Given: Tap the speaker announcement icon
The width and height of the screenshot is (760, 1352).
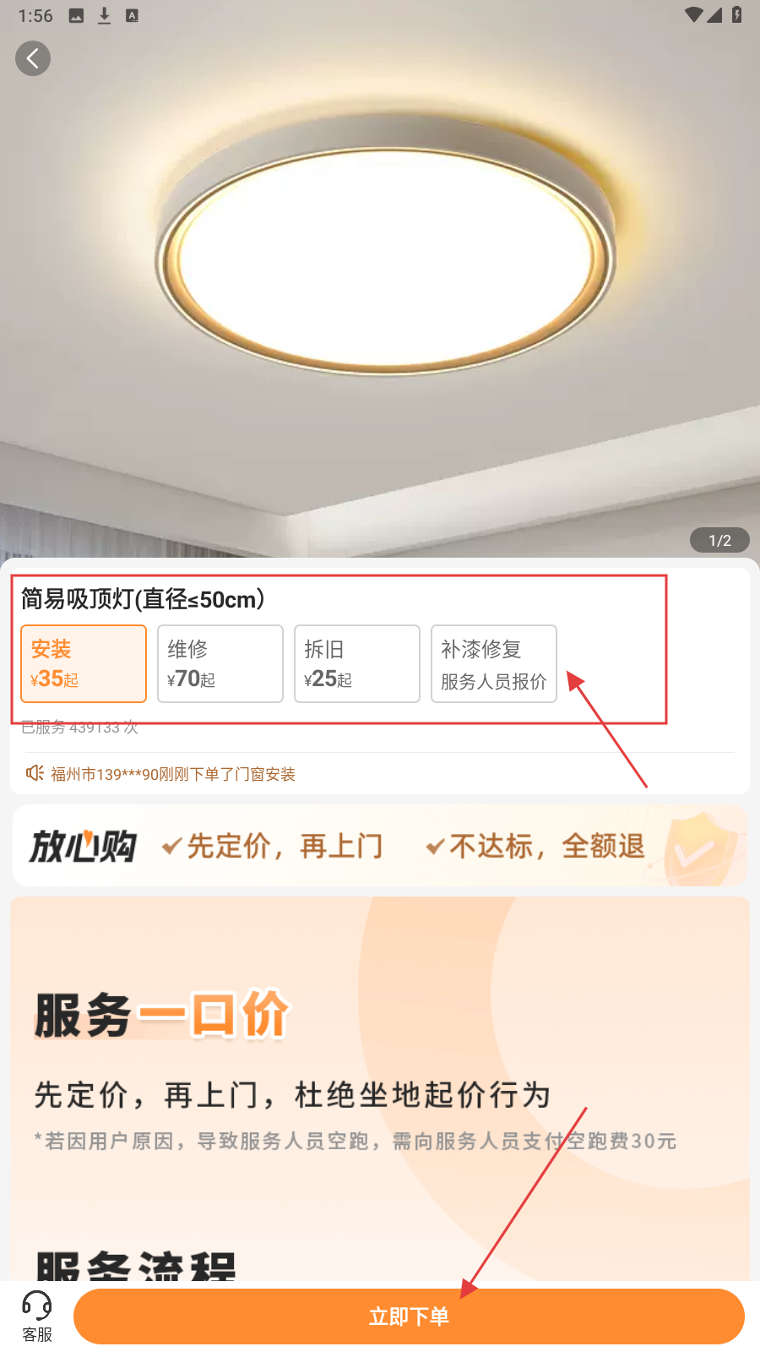Looking at the screenshot, I should (x=35, y=773).
